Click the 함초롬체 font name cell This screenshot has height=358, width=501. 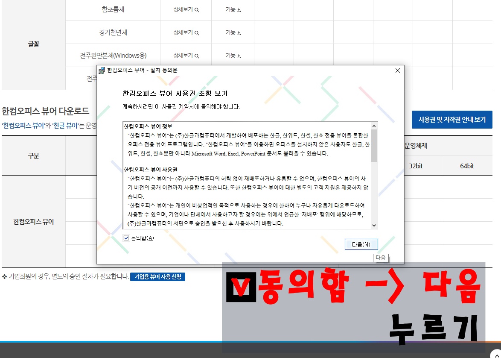(x=113, y=9)
